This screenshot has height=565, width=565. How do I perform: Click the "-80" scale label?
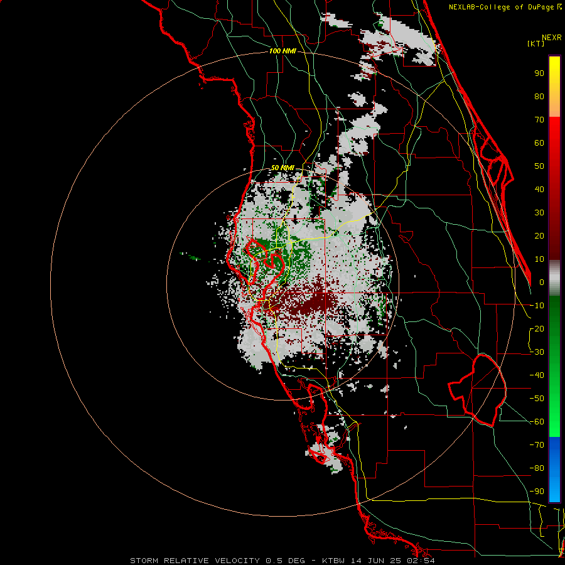click(x=537, y=468)
